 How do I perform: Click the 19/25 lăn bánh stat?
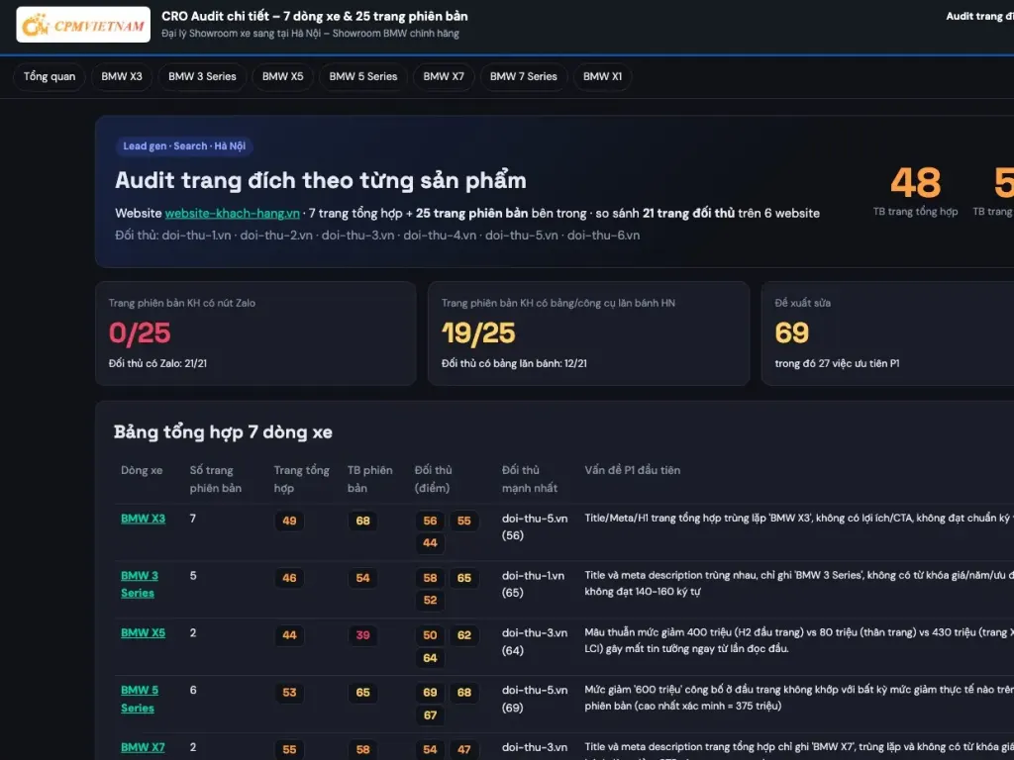pos(478,332)
